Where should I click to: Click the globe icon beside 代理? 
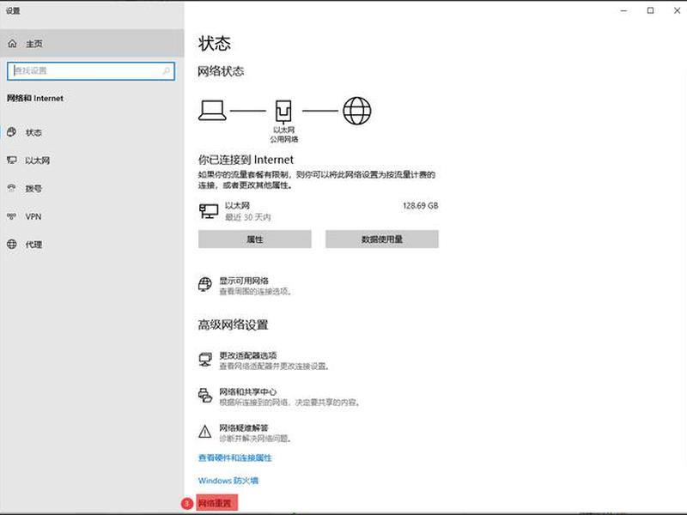[12, 244]
